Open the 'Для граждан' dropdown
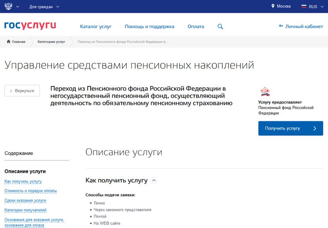Image resolution: width=328 pixels, height=228 pixels. 44,7
